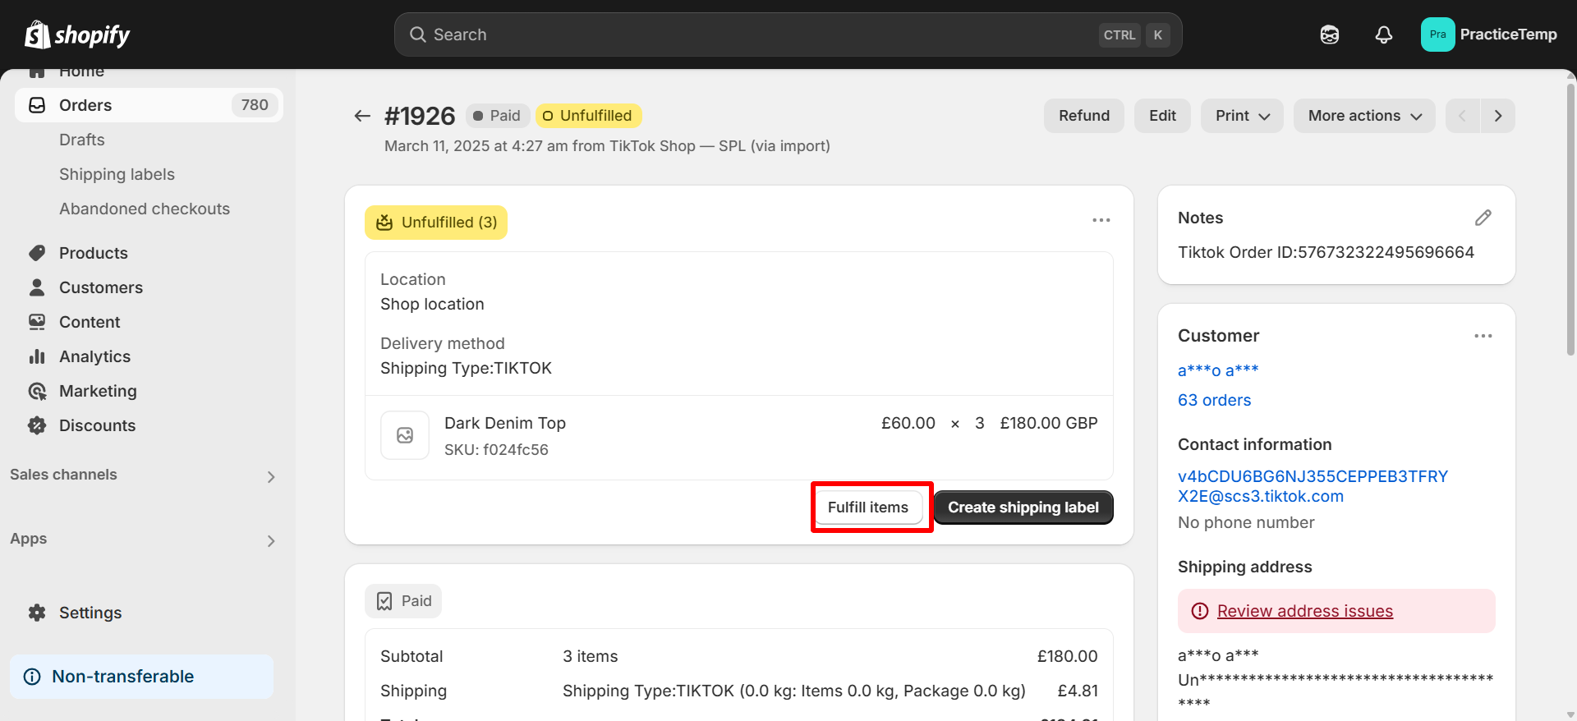Expand the Apps section
The height and width of the screenshot is (721, 1577).
270,540
